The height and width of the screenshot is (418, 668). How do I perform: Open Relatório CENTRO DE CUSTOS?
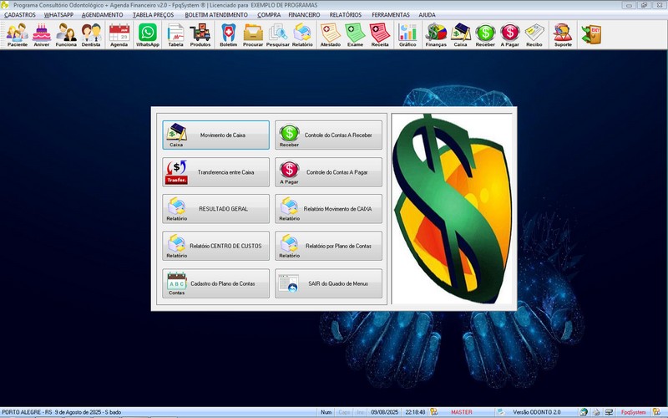click(x=216, y=246)
